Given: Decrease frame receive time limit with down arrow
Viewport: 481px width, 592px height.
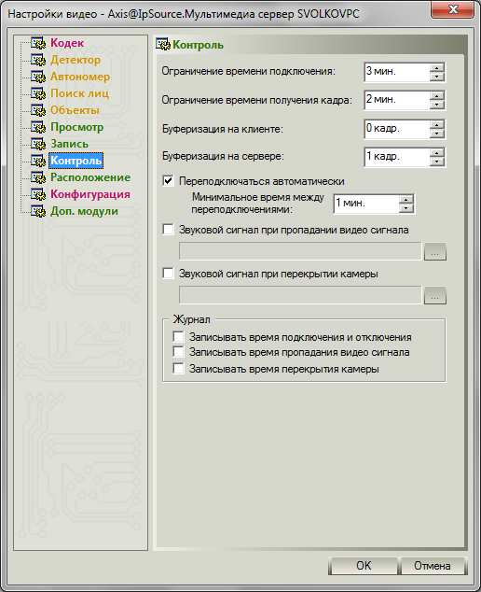Looking at the screenshot, I should (436, 105).
